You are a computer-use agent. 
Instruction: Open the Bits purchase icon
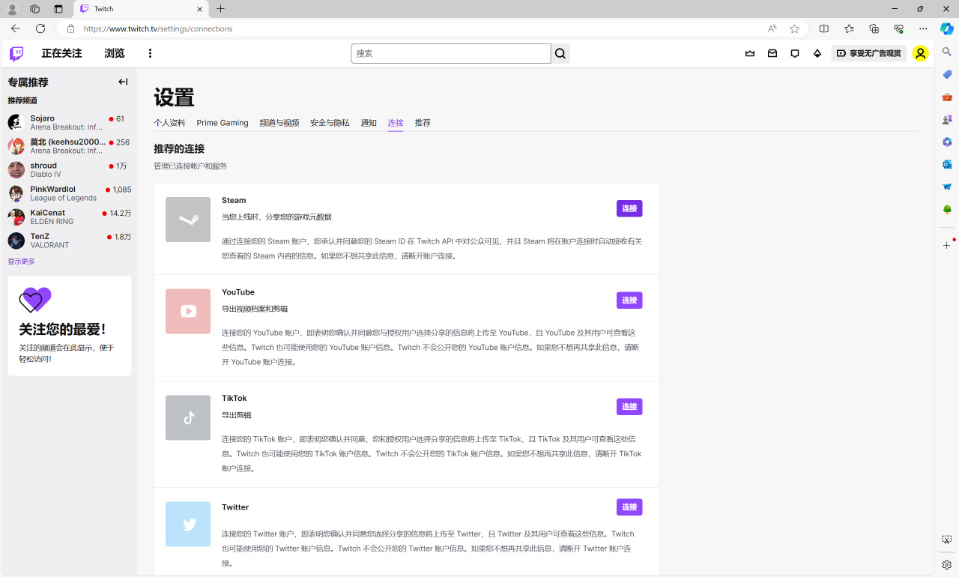(x=817, y=53)
